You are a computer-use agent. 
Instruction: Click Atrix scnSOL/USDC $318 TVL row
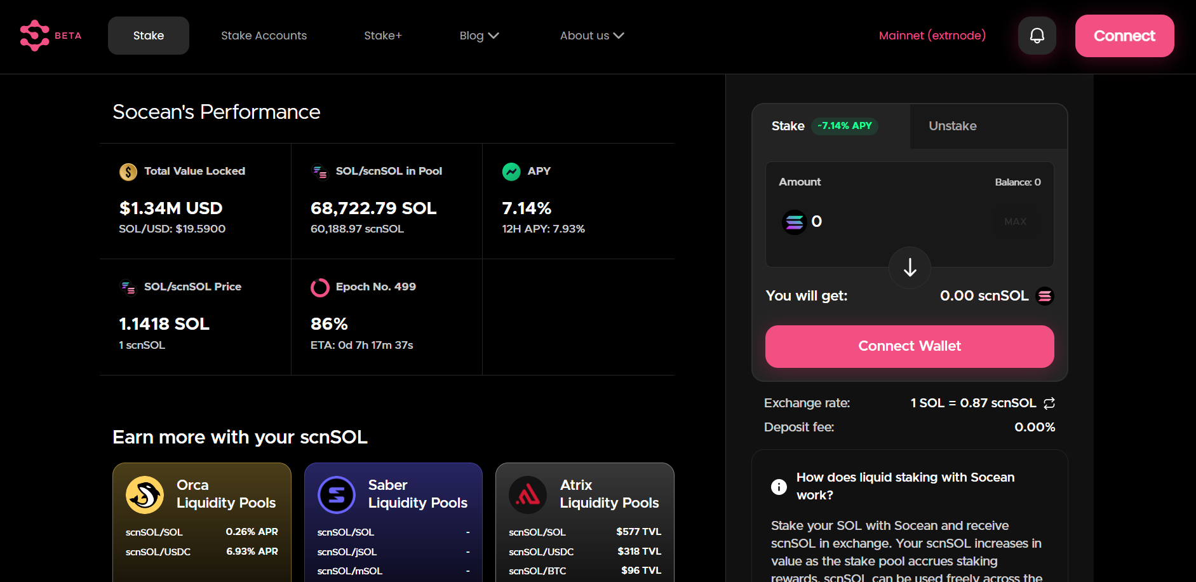tap(585, 552)
